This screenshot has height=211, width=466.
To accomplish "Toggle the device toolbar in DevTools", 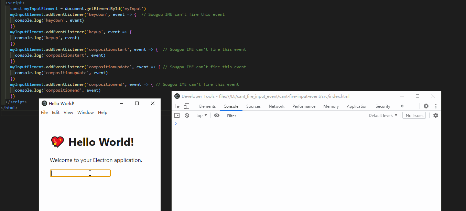I will click(186, 106).
